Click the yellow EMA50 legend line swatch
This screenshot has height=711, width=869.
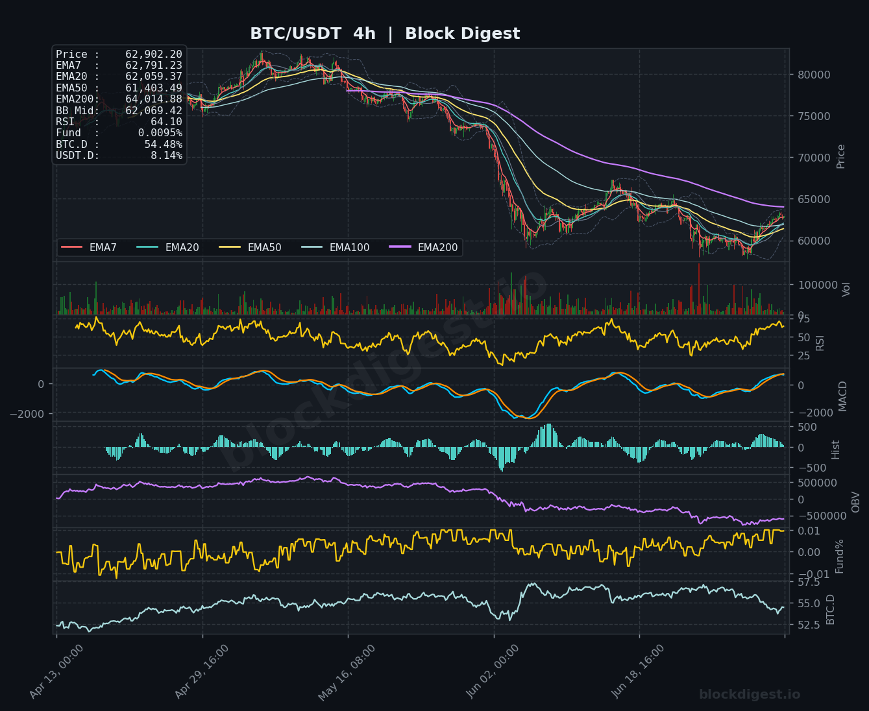pyautogui.click(x=230, y=247)
